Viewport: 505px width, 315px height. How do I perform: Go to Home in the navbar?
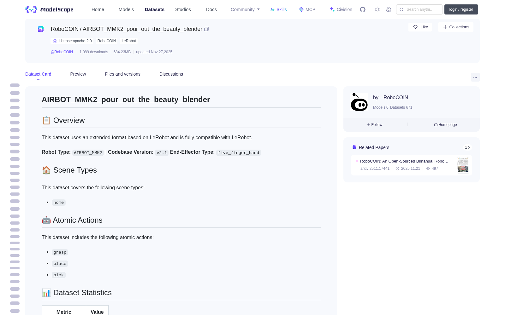click(x=98, y=9)
